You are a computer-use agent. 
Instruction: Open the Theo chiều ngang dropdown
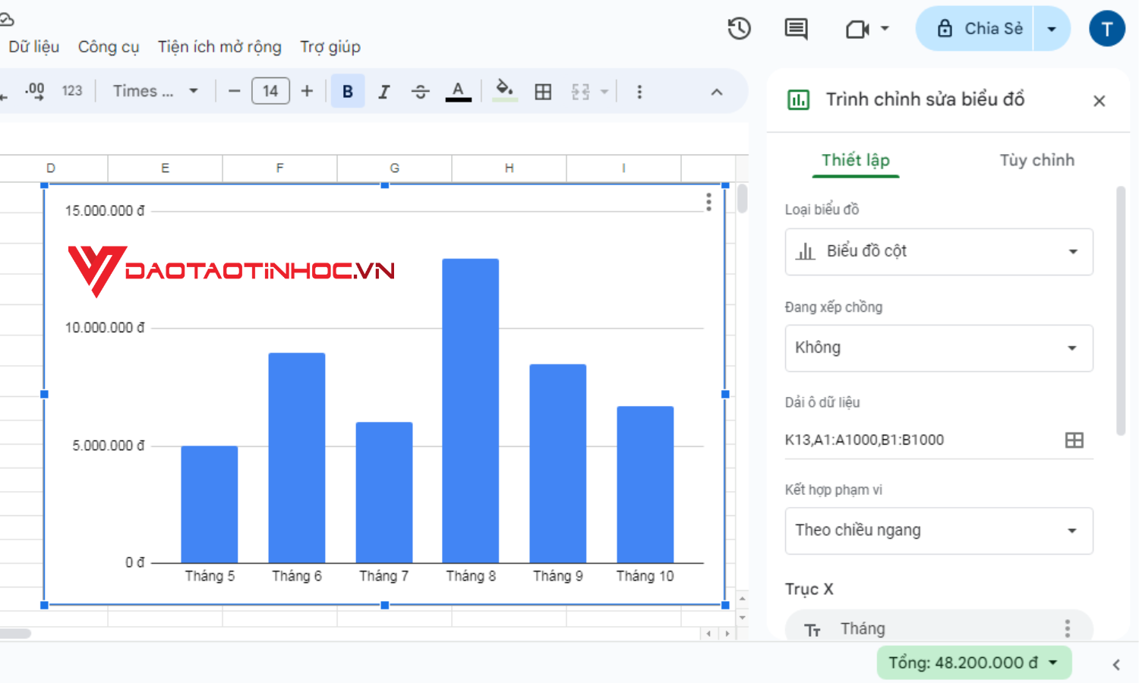click(x=939, y=530)
